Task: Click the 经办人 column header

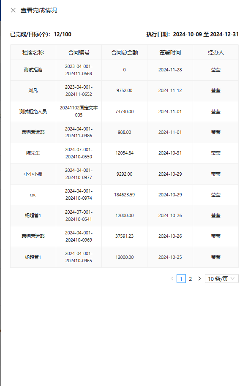Action: tap(216, 52)
